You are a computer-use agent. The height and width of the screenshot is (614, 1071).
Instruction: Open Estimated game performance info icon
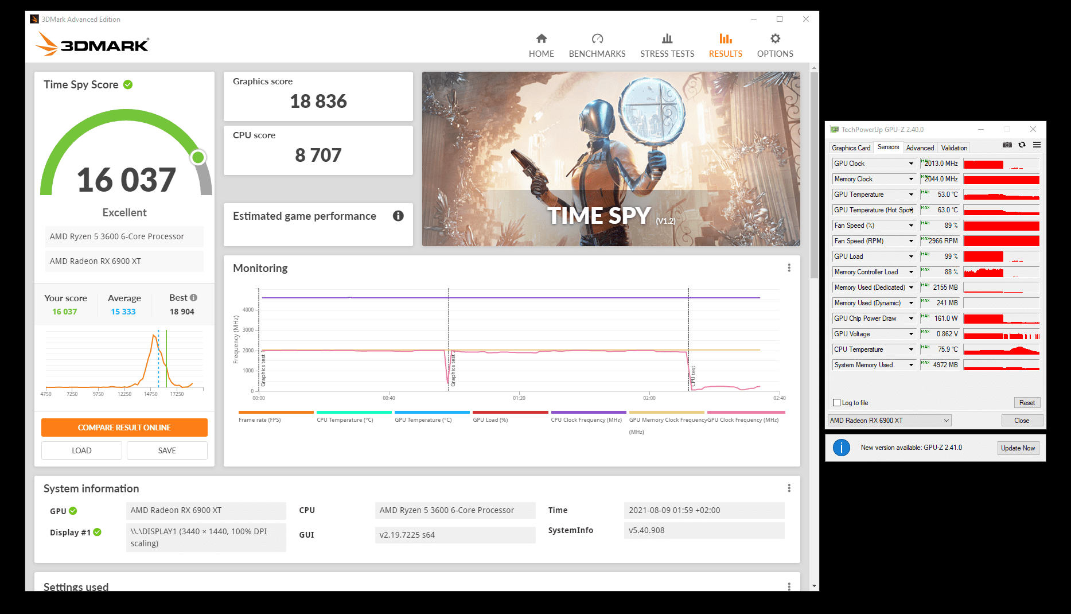(398, 216)
